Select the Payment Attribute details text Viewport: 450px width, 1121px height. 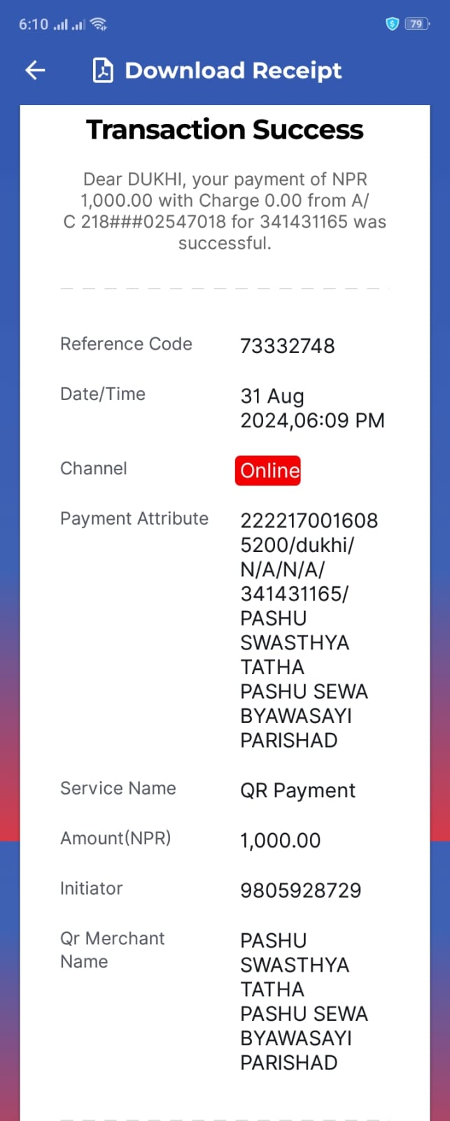coord(309,630)
